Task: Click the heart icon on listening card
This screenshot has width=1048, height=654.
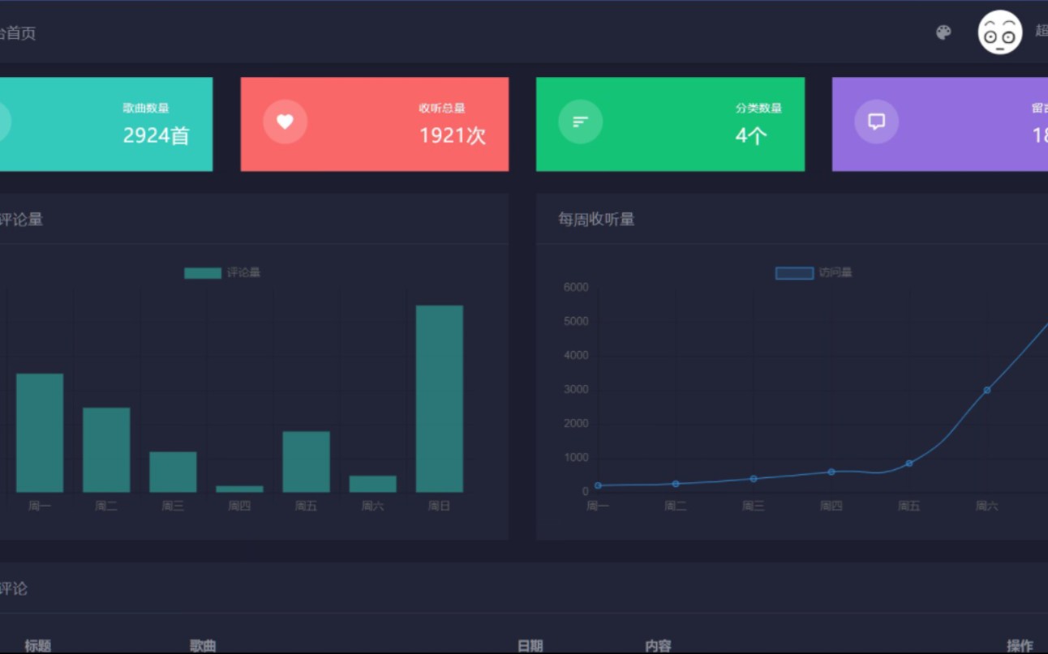Action: (285, 122)
